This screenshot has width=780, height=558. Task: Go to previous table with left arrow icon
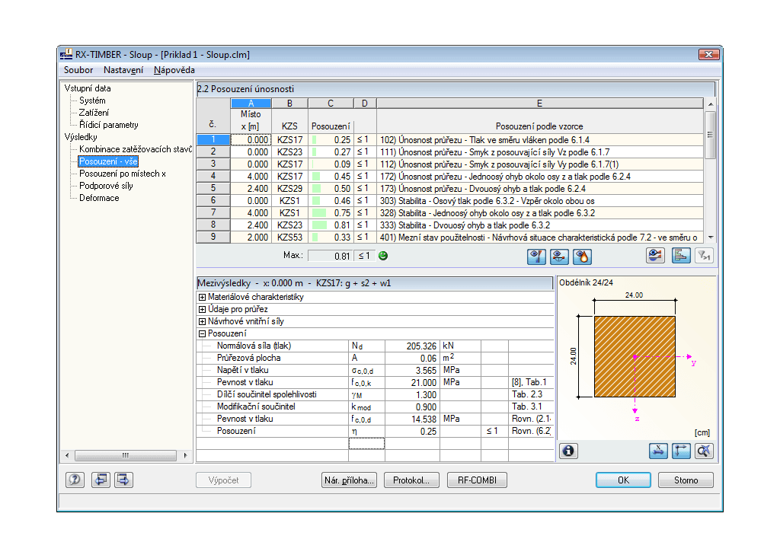(x=101, y=480)
